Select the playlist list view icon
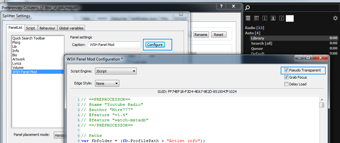The width and height of the screenshot is (340, 143). point(248,18)
